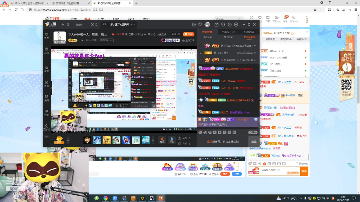Click blue 背包 button under webpage activity icons
This screenshot has width=360, height=202.
[237, 174]
